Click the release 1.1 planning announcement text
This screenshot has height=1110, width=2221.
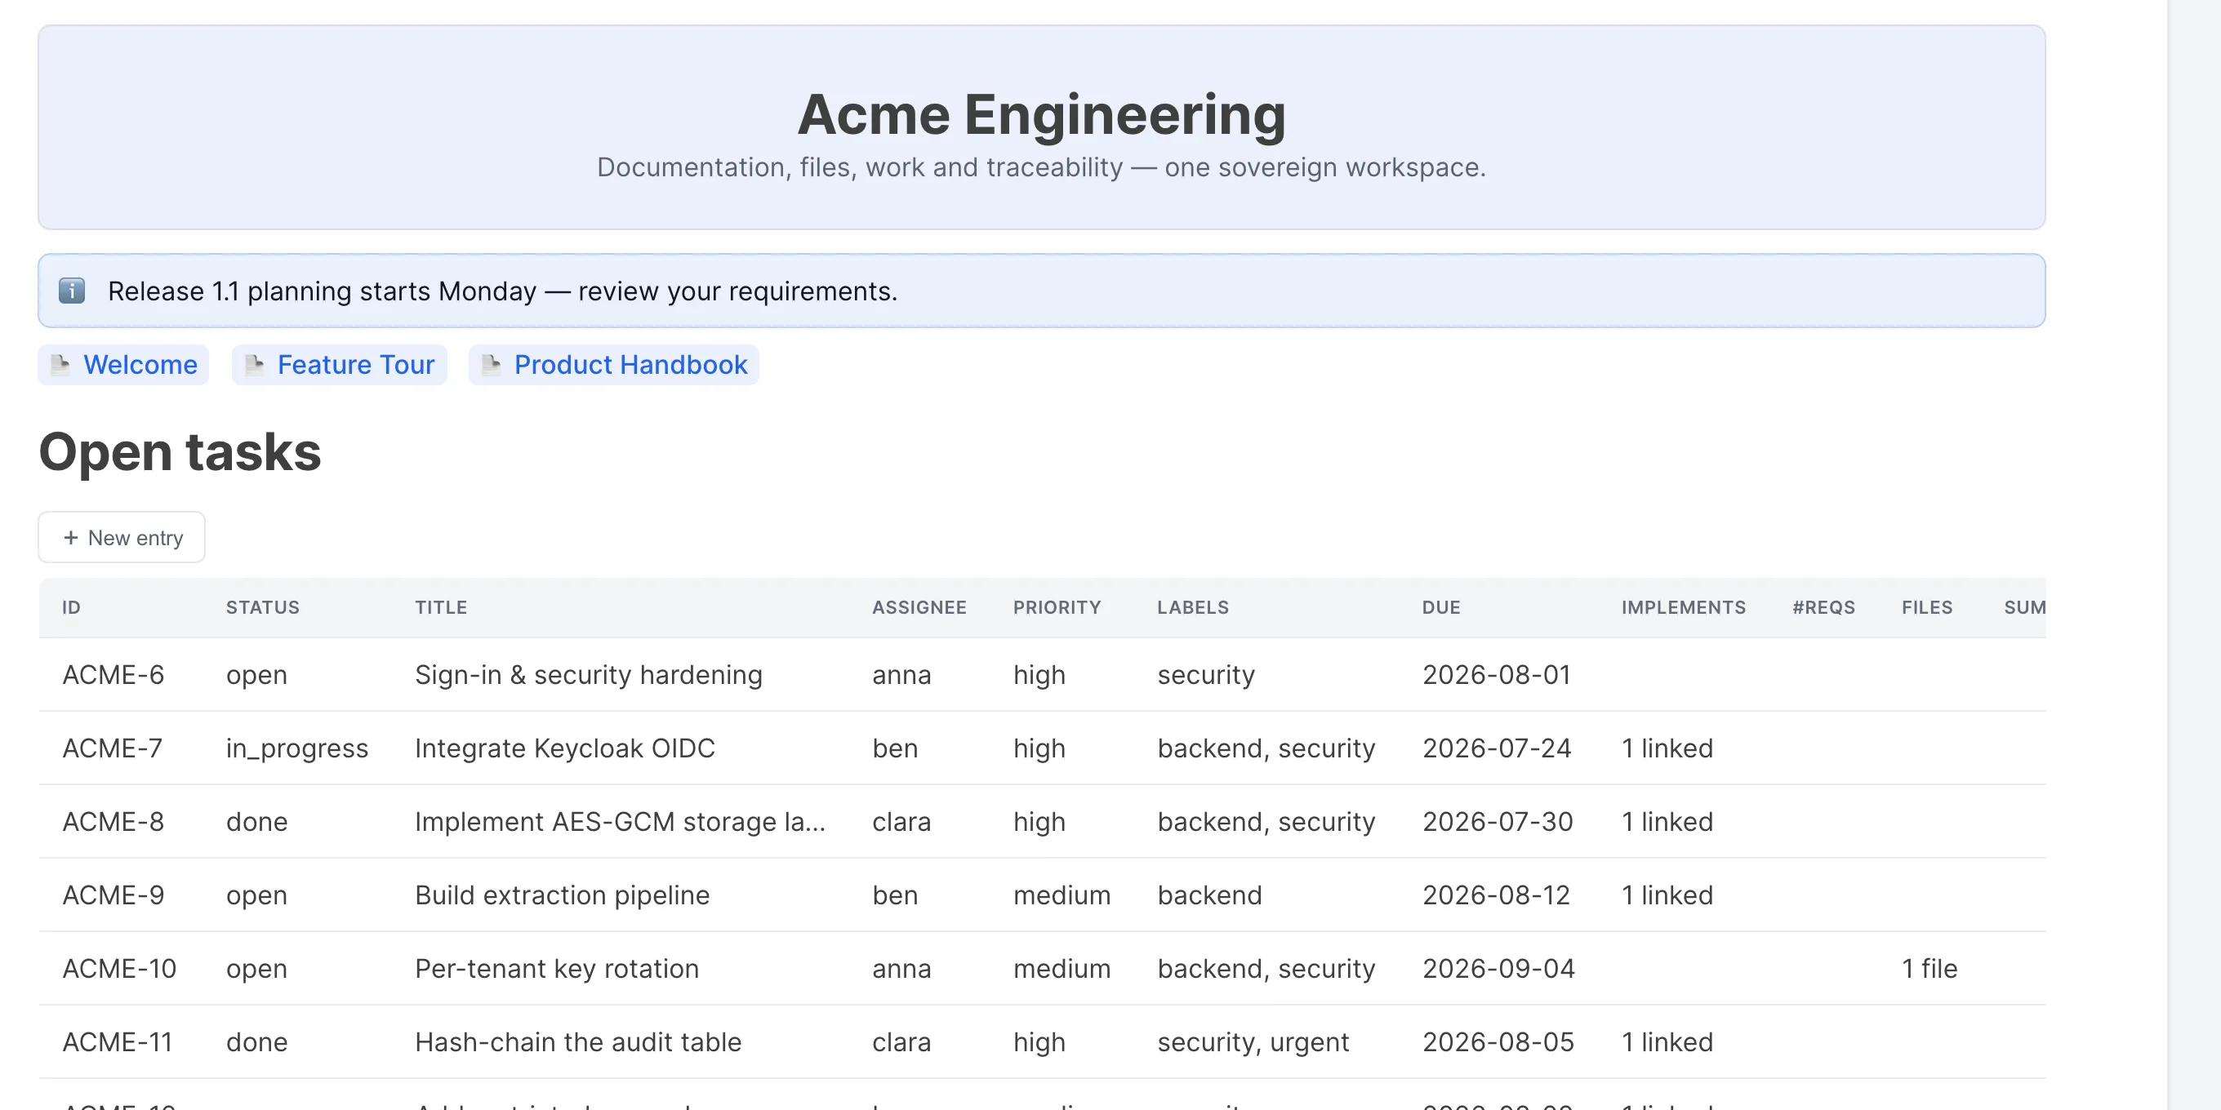[503, 291]
